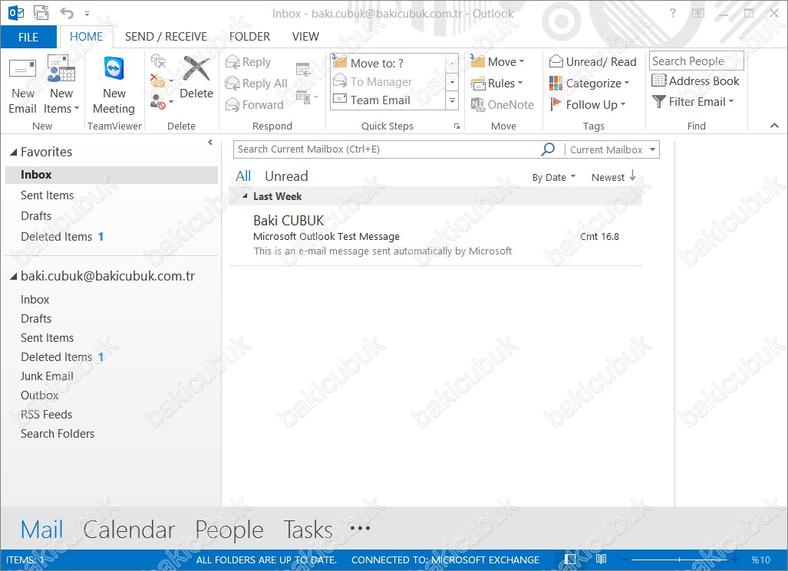Open the More respond actions icon
The image size is (788, 571).
point(307,97)
